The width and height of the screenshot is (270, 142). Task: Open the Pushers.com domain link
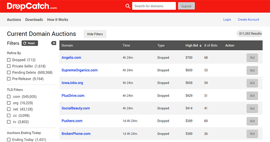point(72,121)
